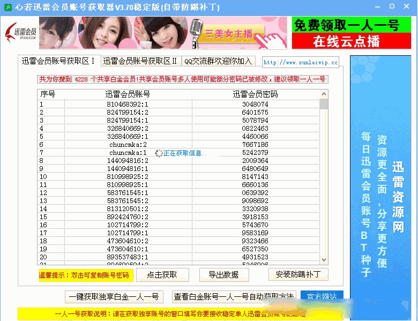Screen dimensions: 418x321
Task: Select account 810998925:1 in row 11
Action: click(128, 184)
